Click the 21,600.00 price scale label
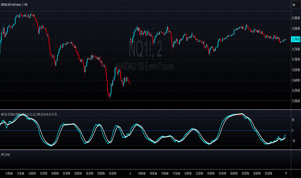Image resolution: width=301 pixels, height=178 pixels. pos(296,80)
